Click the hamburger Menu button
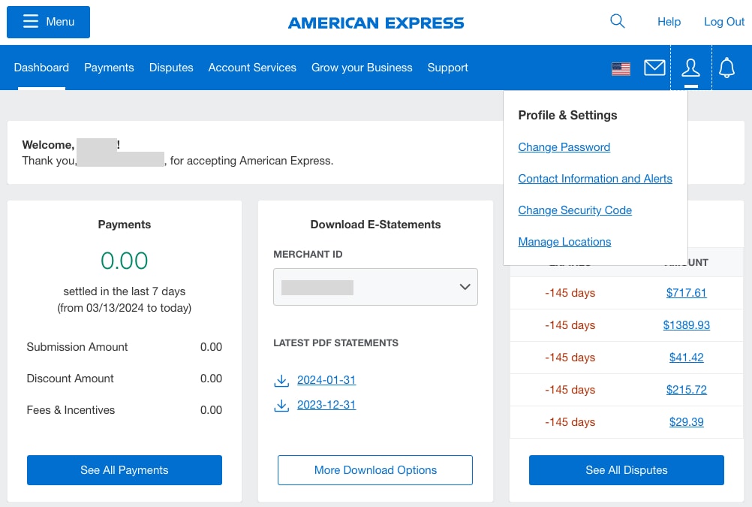Image resolution: width=752 pixels, height=507 pixels. pyautogui.click(x=48, y=22)
